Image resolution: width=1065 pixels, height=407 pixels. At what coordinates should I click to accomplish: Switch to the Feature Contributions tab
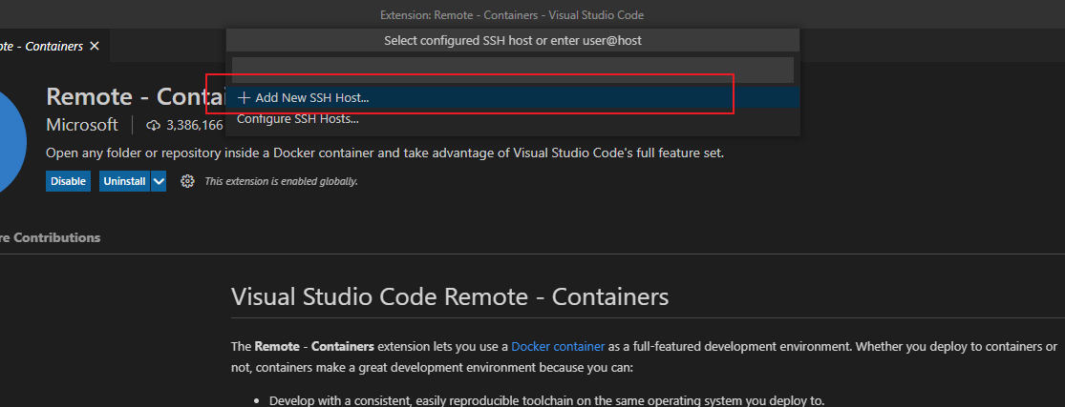49,237
